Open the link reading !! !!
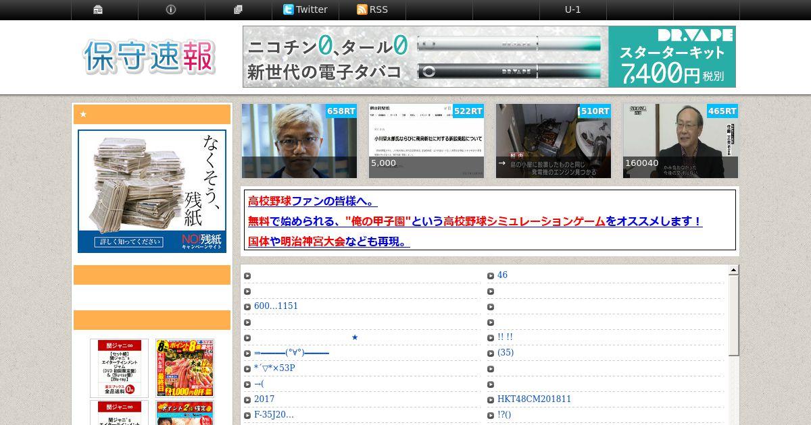 click(505, 337)
